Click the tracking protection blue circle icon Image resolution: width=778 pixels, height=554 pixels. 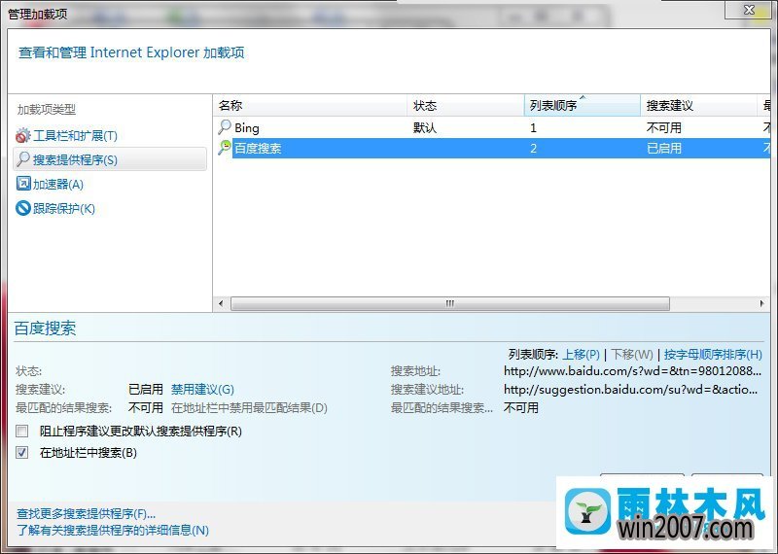tap(23, 208)
